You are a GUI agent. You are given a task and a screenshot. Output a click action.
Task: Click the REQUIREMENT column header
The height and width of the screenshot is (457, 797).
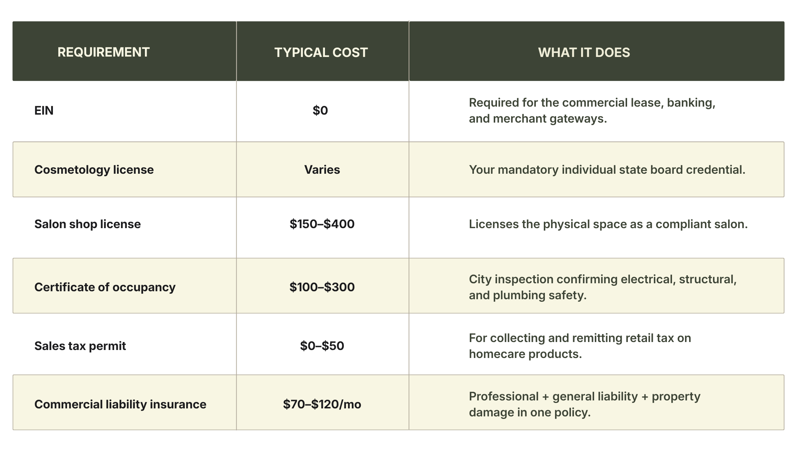[x=103, y=52]
